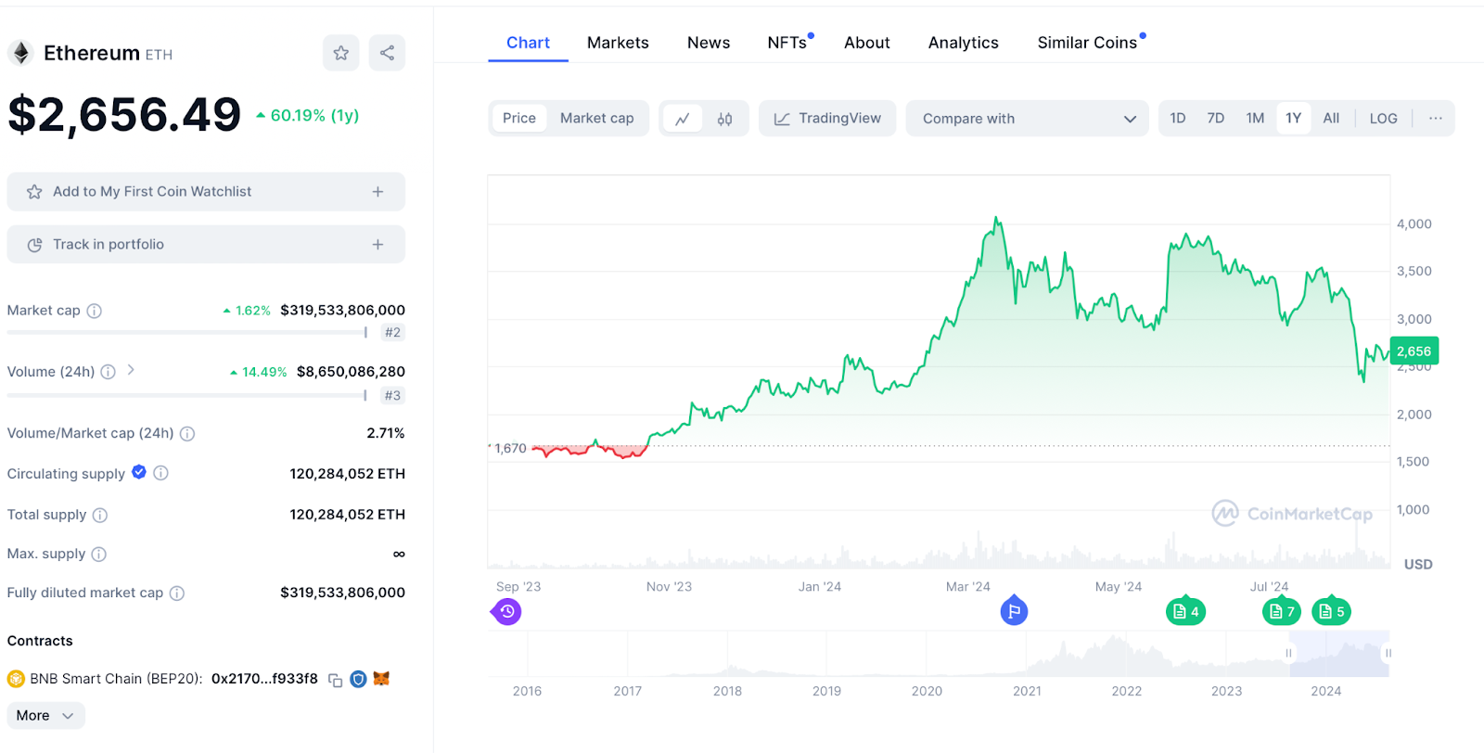This screenshot has width=1484, height=753.
Task: Set chart range to 1D
Action: 1178,119
